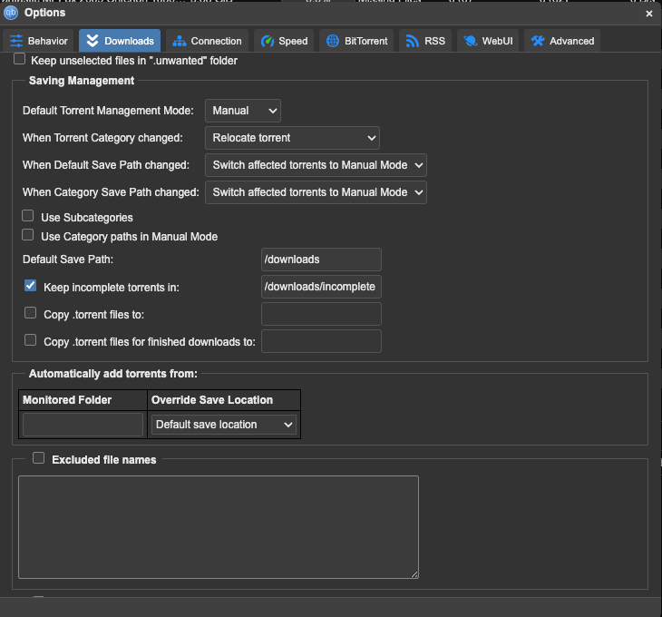Click the When Category Save Path changed label
The width and height of the screenshot is (662, 617).
pos(111,192)
